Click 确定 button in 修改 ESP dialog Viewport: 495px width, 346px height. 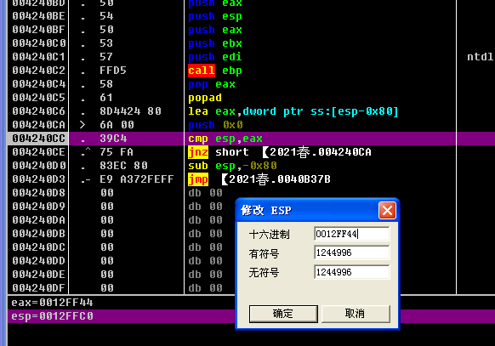[x=283, y=314]
